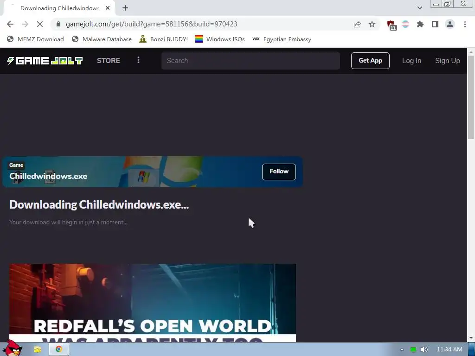
Task: Toggle the browser side panel
Action: [x=435, y=24]
